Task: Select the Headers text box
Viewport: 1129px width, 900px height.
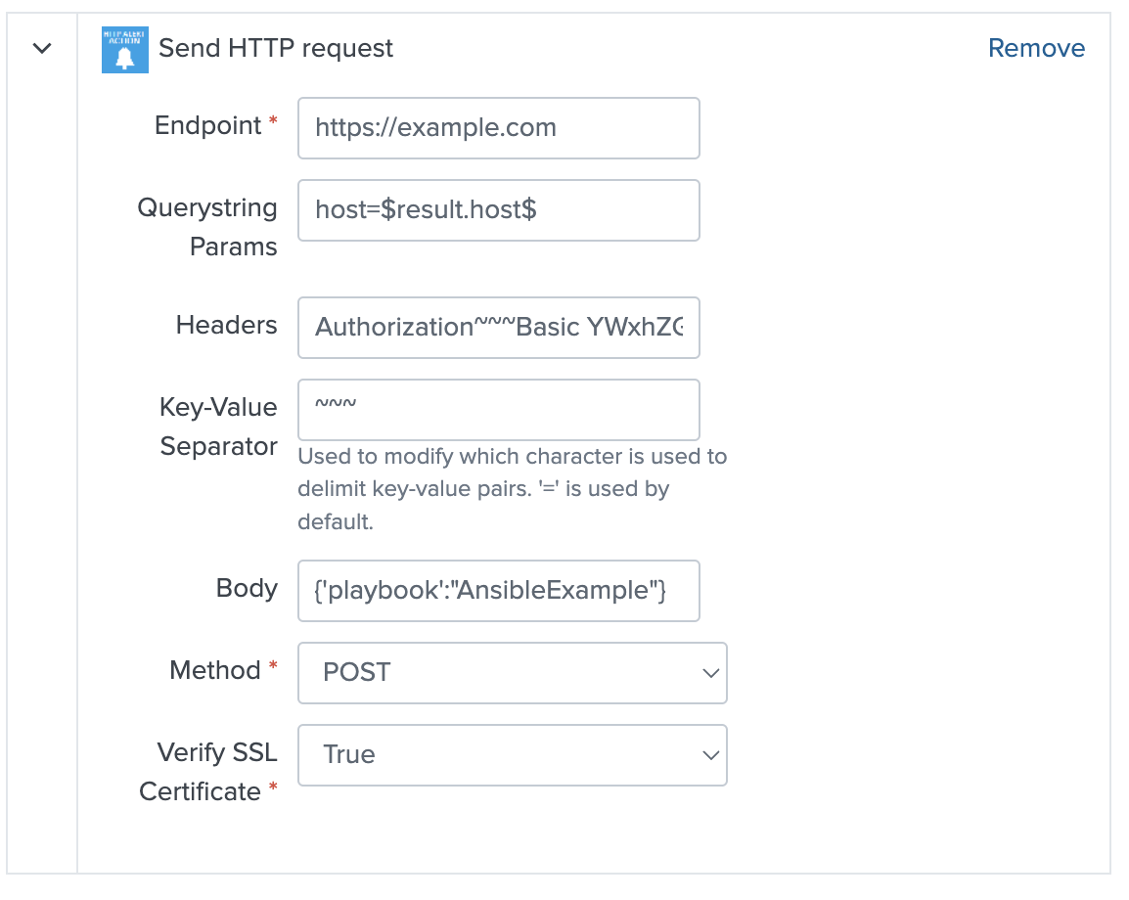Action: pos(498,328)
